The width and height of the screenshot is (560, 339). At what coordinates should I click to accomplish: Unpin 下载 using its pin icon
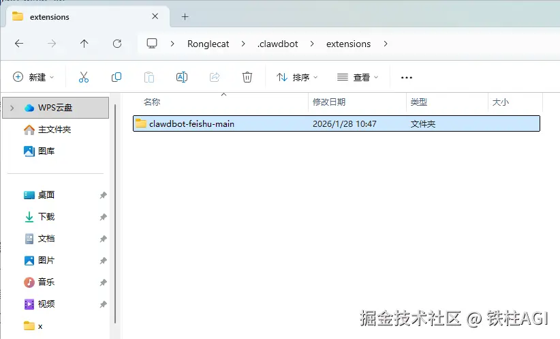pos(104,217)
